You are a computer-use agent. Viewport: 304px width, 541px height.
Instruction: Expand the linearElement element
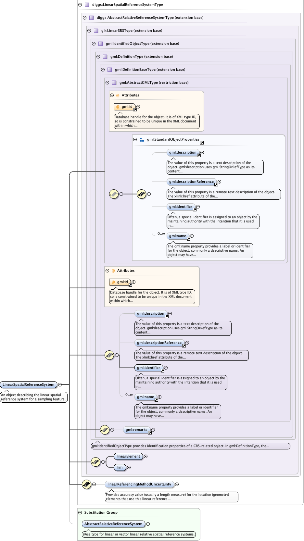click(146, 456)
